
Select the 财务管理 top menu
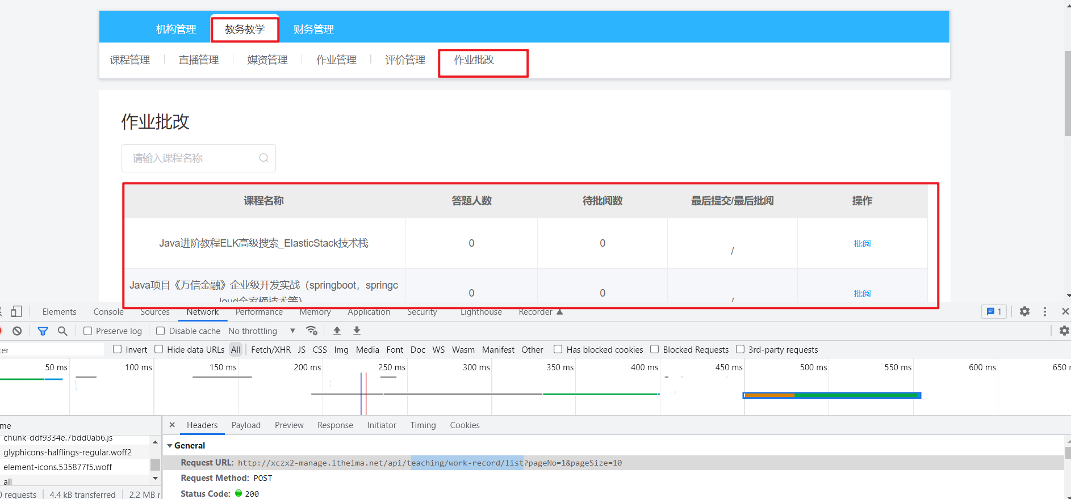click(313, 29)
